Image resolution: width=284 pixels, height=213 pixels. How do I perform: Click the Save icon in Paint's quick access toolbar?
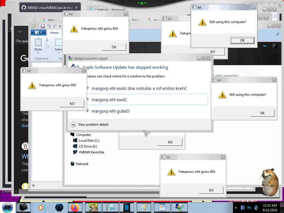point(42,26)
